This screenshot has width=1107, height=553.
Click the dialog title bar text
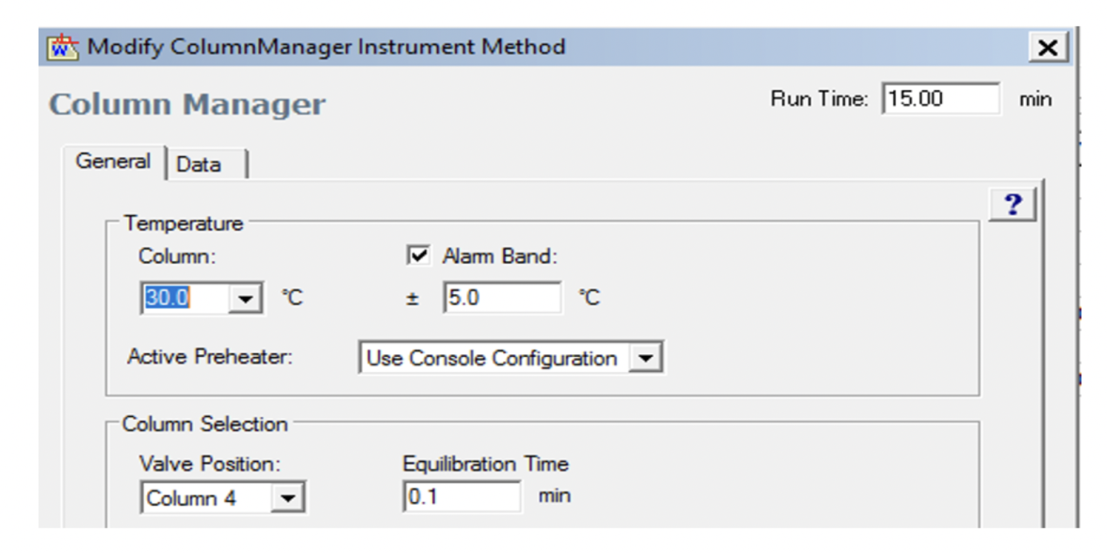click(326, 47)
